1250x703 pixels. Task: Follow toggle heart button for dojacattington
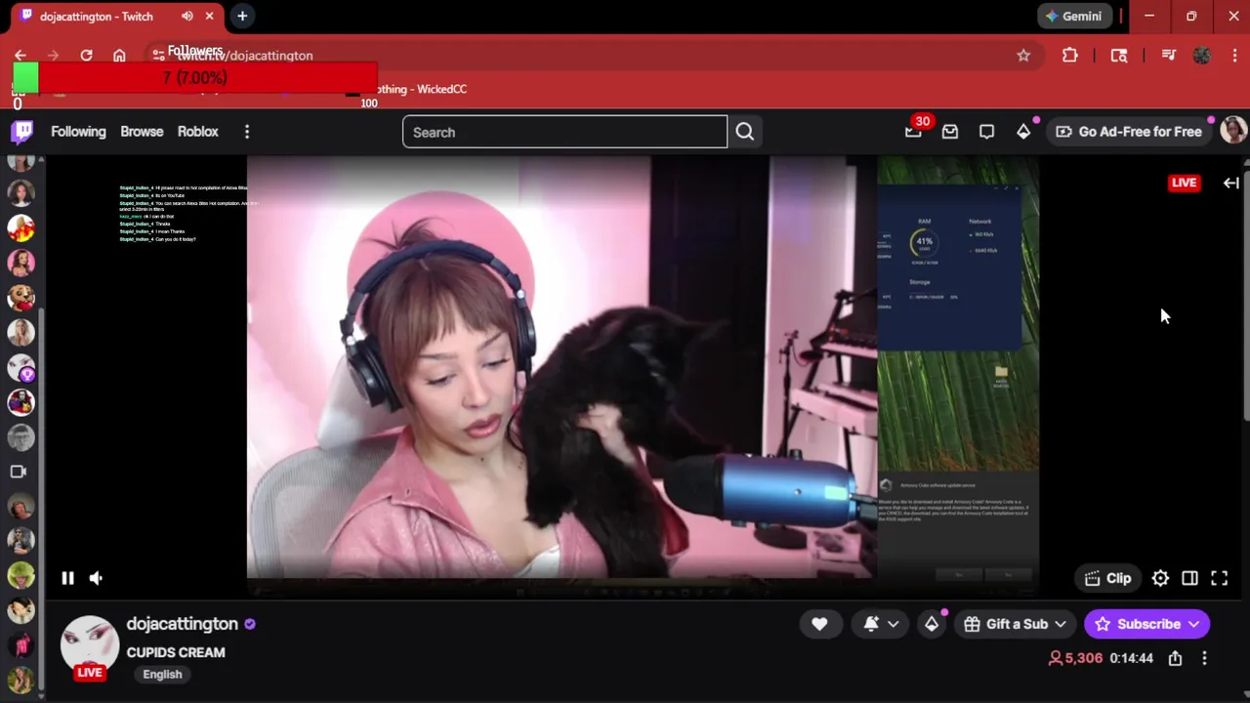coord(819,624)
